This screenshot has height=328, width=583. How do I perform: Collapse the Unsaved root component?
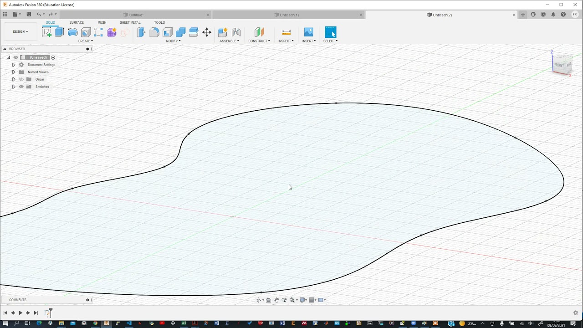coord(8,57)
